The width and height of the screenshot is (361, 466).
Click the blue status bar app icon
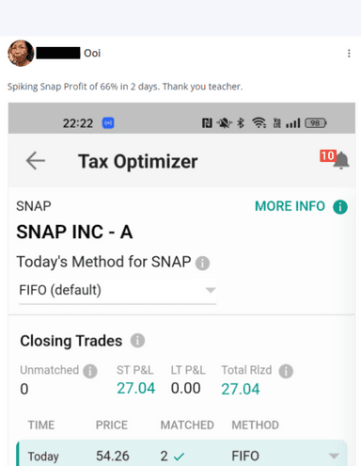pos(108,122)
